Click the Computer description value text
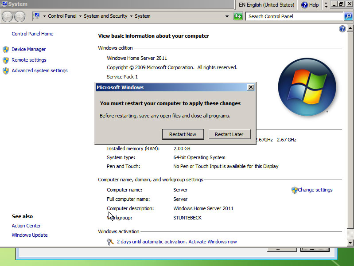The width and height of the screenshot is (354, 266). pos(203,208)
